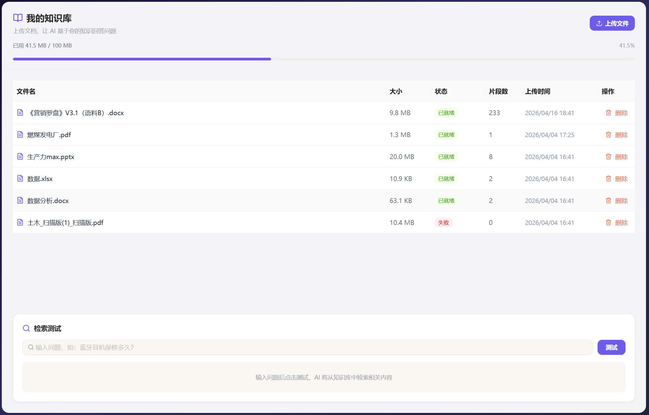Viewport: 649px width, 415px height.
Task: Click file icon next to 生产力max.pptx
Action: [x=20, y=157]
